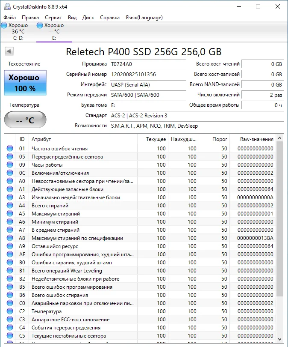
Task: Click the serial number field 120200825101356
Action: (x=148, y=75)
